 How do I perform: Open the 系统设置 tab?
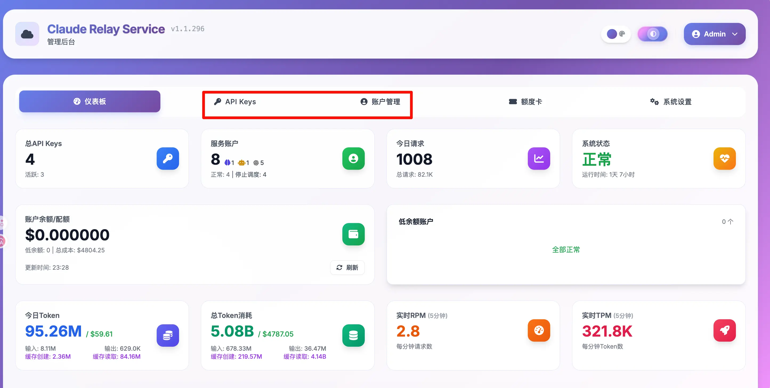671,102
